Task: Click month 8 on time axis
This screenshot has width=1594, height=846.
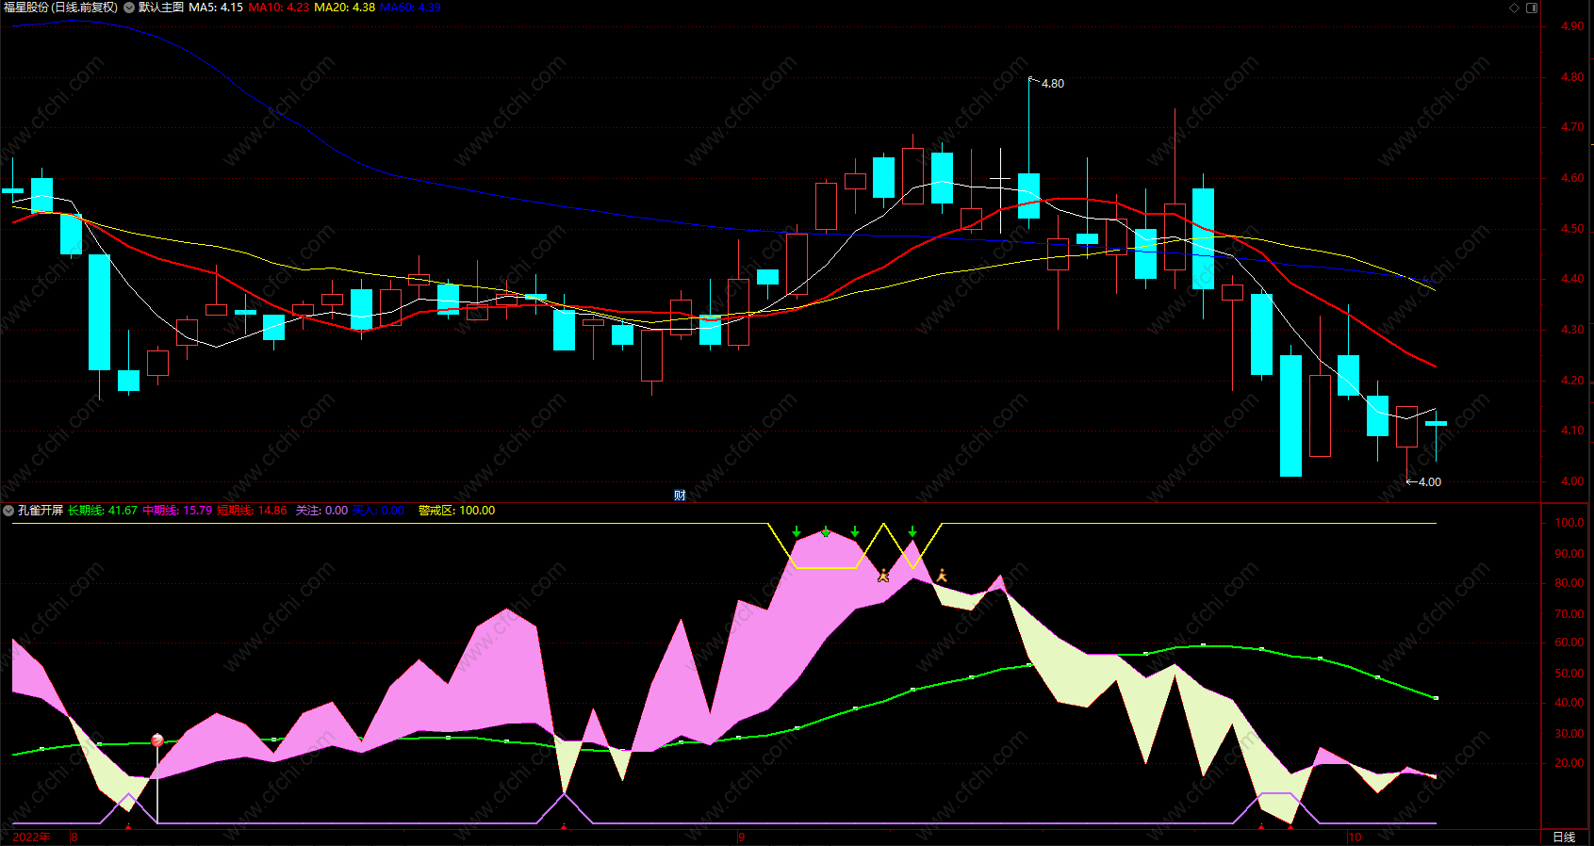Action: [x=74, y=838]
